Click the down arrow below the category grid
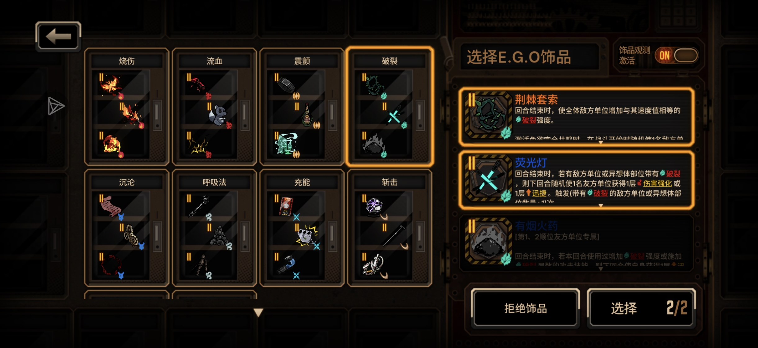Screen dimensions: 758x348 (258, 312)
